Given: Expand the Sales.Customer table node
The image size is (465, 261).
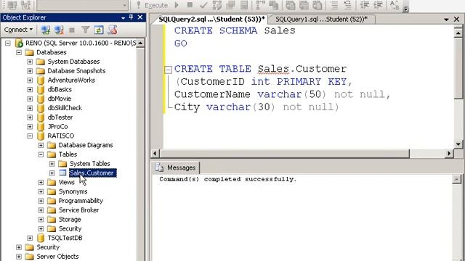Looking at the screenshot, I should [x=52, y=173].
